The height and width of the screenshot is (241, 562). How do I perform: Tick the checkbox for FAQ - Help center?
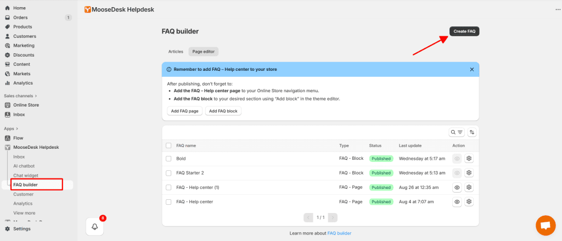(x=168, y=201)
